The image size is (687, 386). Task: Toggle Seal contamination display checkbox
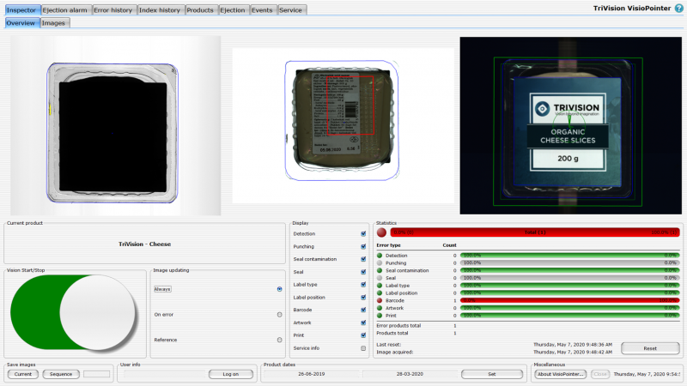tap(363, 259)
